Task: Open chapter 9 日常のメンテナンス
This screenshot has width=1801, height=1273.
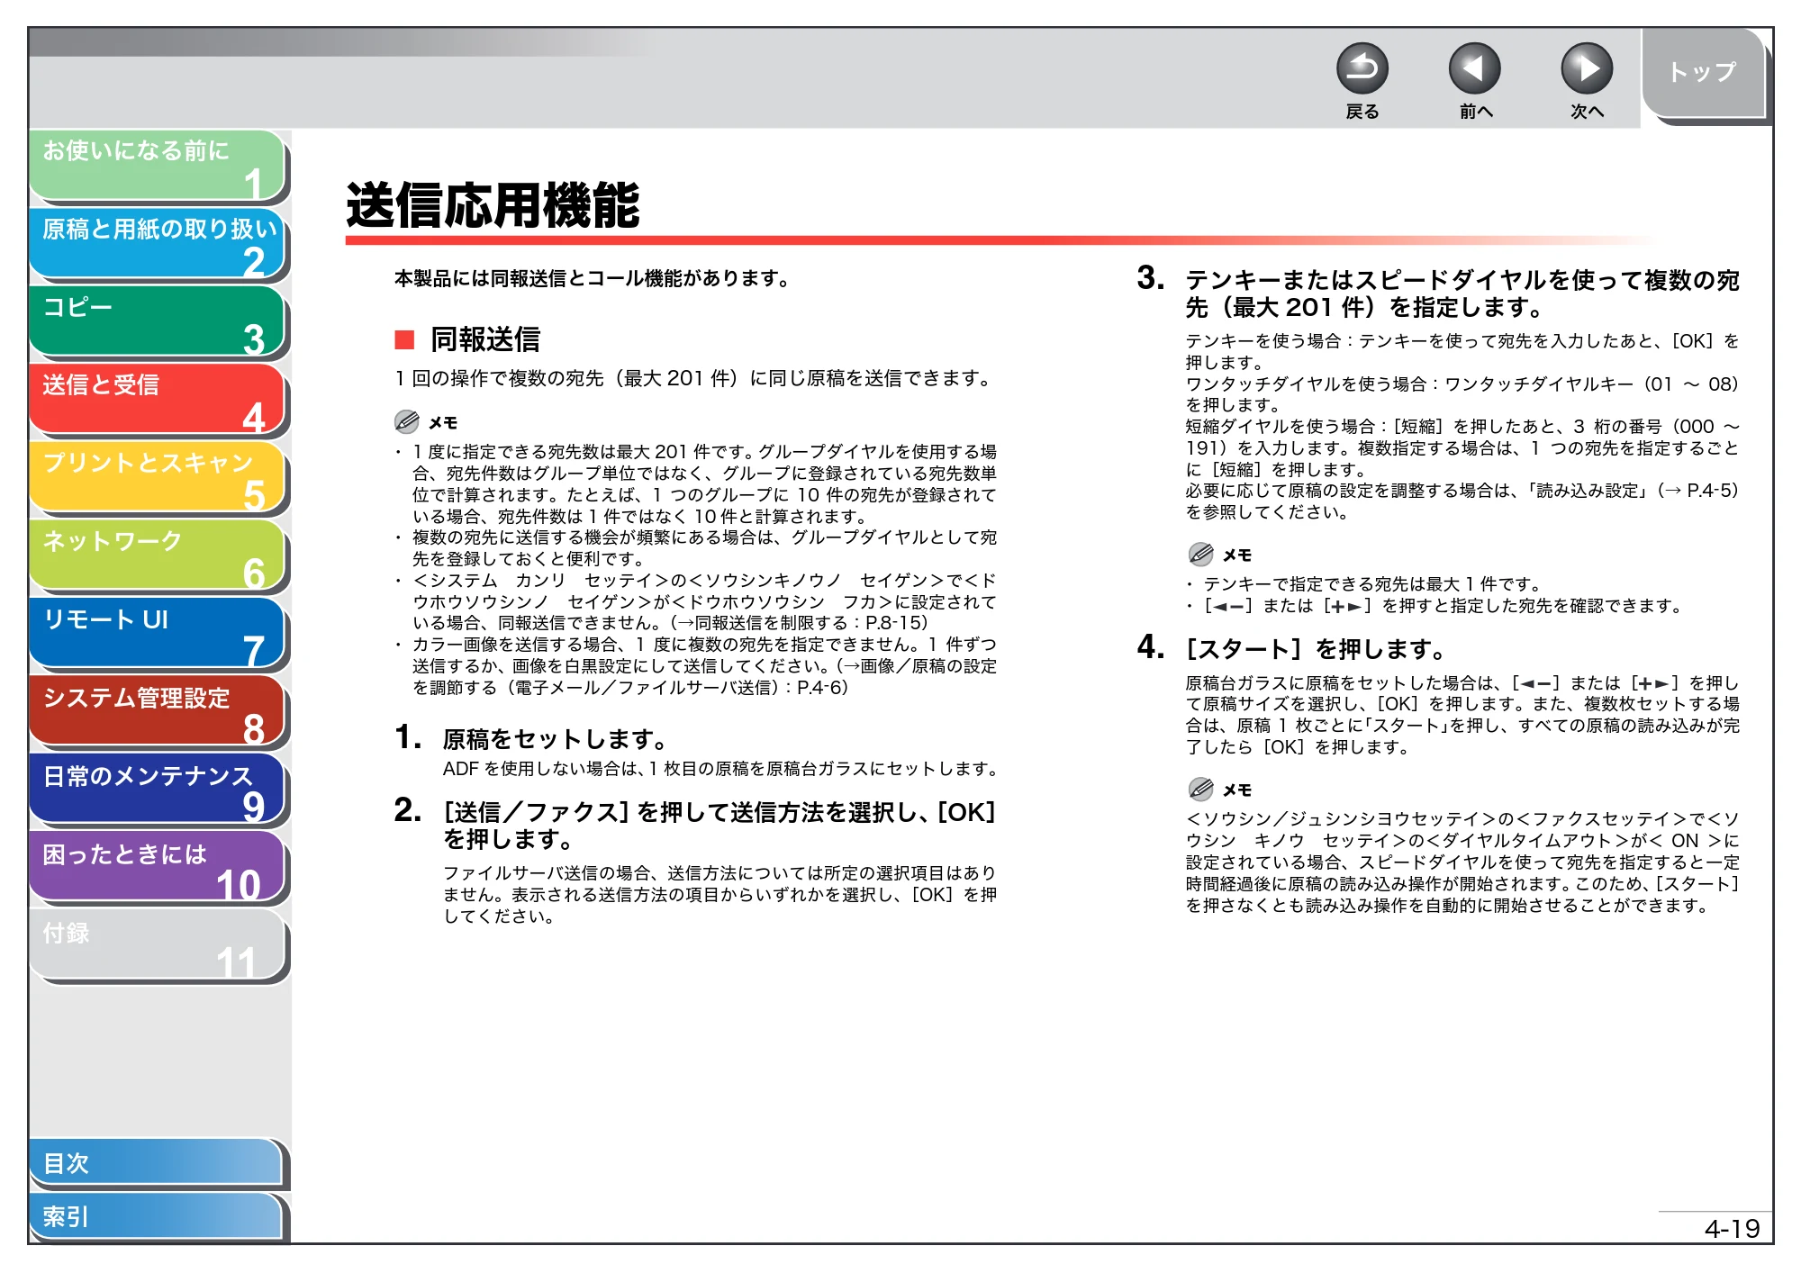Action: [157, 790]
